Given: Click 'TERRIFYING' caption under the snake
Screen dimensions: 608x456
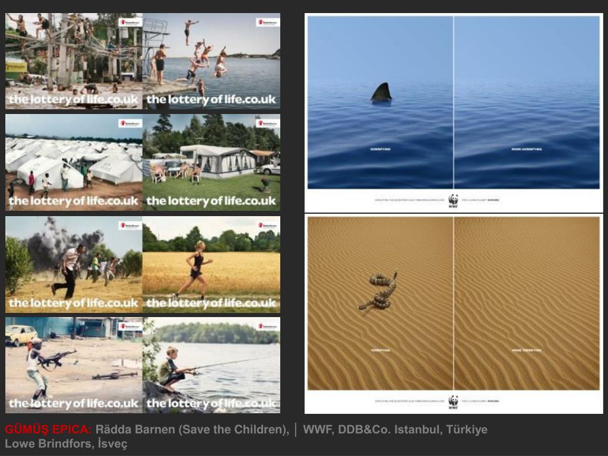Looking at the screenshot, I should 380,350.
